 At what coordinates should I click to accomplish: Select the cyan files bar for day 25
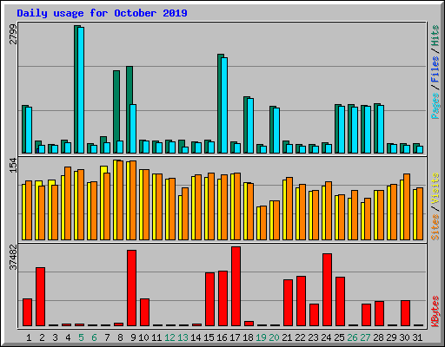tap(342, 130)
